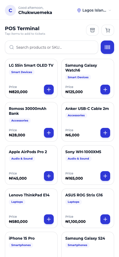Select the Smart Devices tag on LG TV
This screenshot has height=257, width=119.
pos(22,72)
